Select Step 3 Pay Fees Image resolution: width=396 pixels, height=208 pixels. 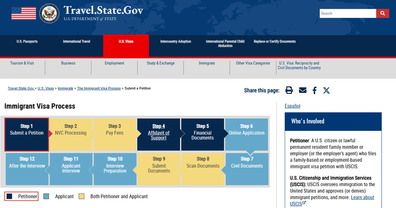click(114, 135)
